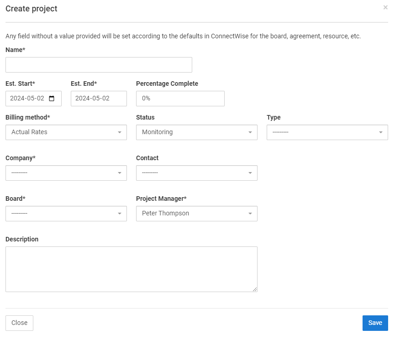Screen dimensions: 400x340
Task: Click the Est. Start* label
Action: [x=20, y=84]
